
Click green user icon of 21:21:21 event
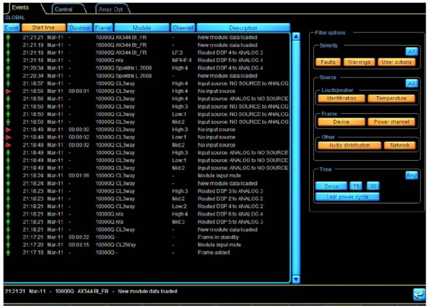point(8,37)
